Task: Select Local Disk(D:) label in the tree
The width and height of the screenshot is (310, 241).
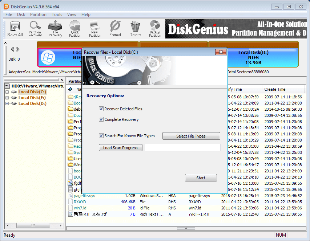Action: [32, 103]
